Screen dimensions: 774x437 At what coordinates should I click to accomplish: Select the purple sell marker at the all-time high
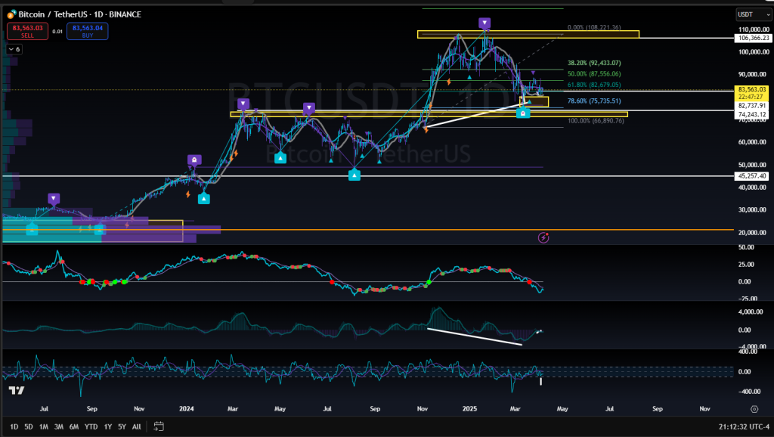pyautogui.click(x=485, y=23)
